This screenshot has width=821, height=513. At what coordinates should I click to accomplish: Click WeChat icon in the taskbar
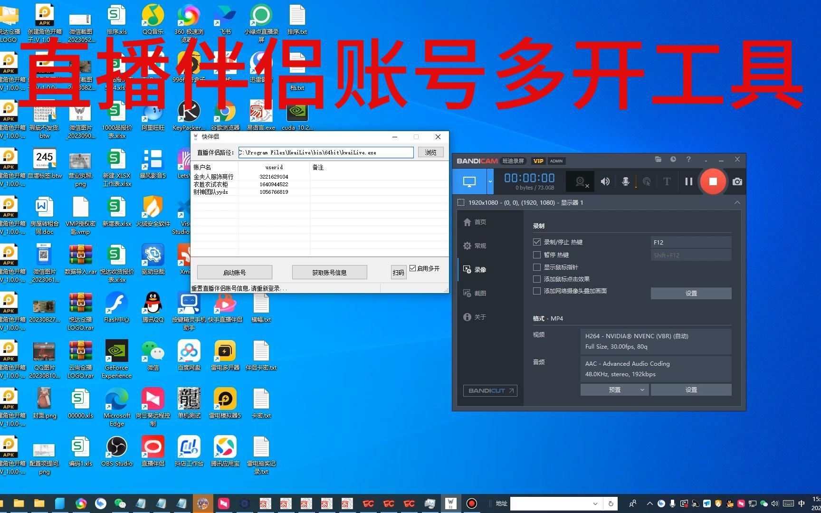pos(120,503)
